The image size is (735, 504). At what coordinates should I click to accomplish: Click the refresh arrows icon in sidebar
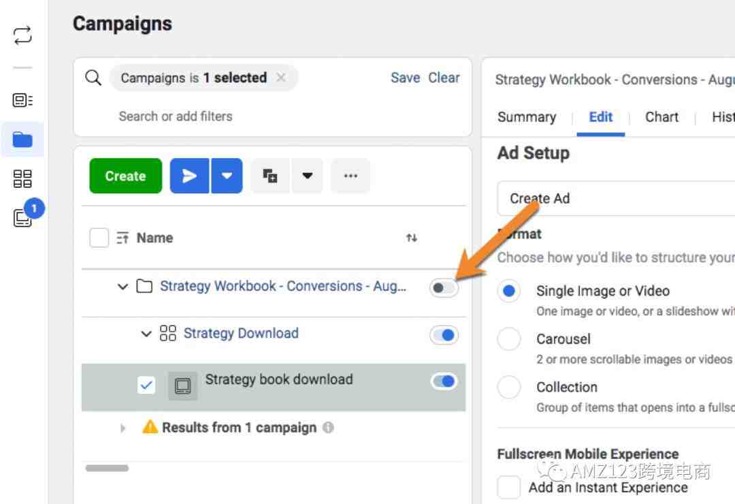pyautogui.click(x=22, y=35)
